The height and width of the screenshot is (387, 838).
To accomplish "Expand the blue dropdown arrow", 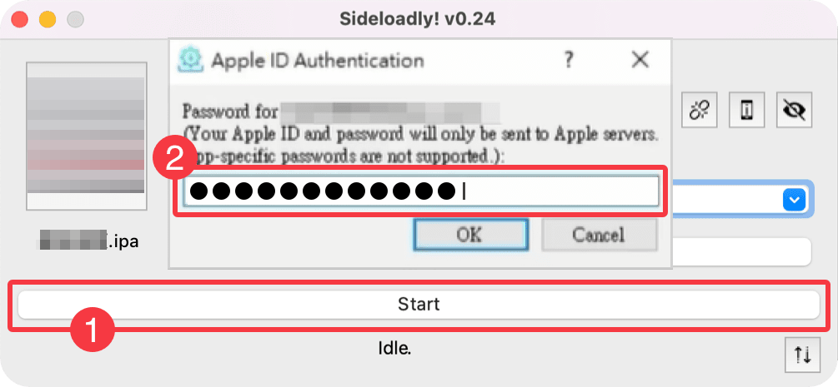I will [795, 200].
